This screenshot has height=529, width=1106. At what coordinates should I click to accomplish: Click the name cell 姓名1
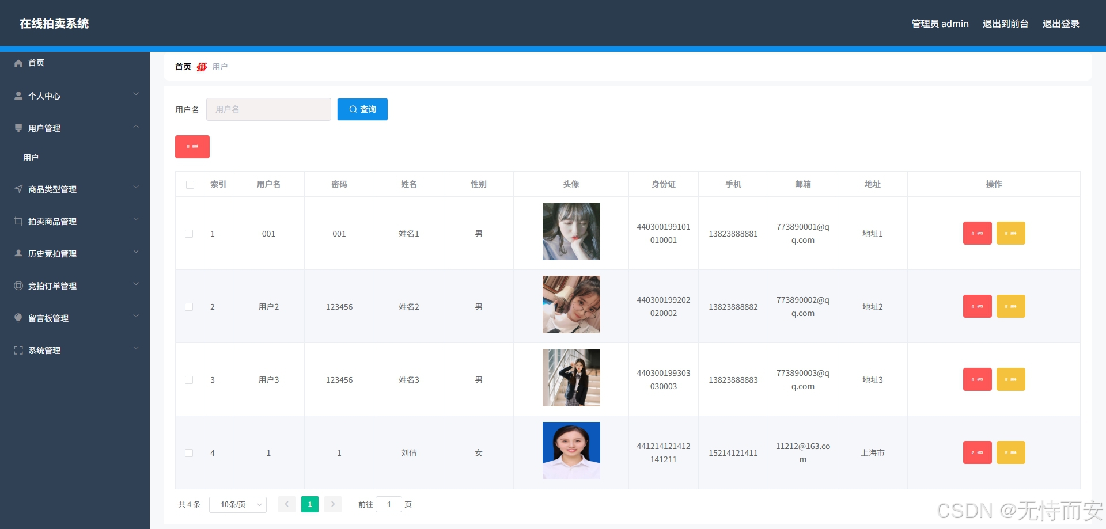409,234
